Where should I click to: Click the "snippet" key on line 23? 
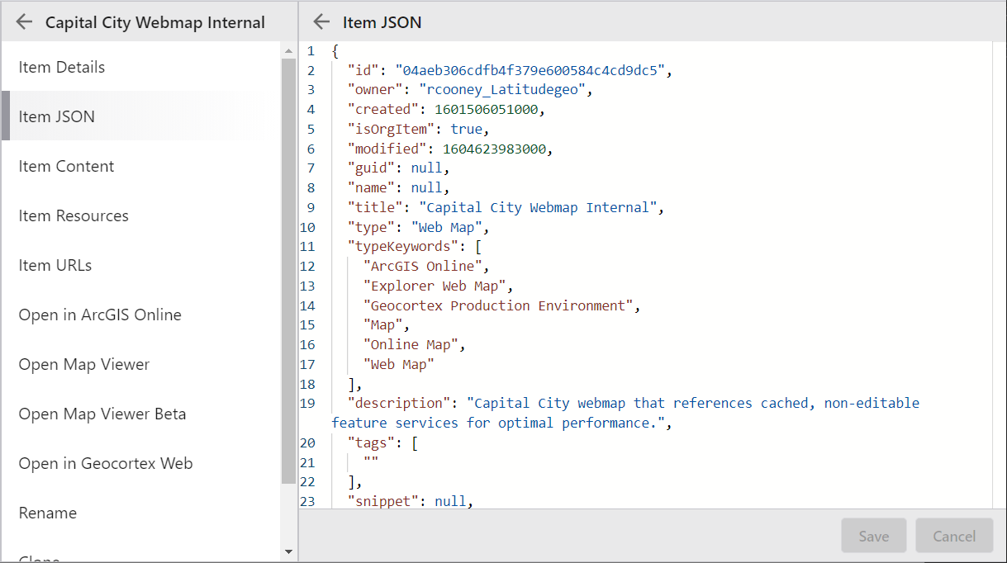coord(382,501)
